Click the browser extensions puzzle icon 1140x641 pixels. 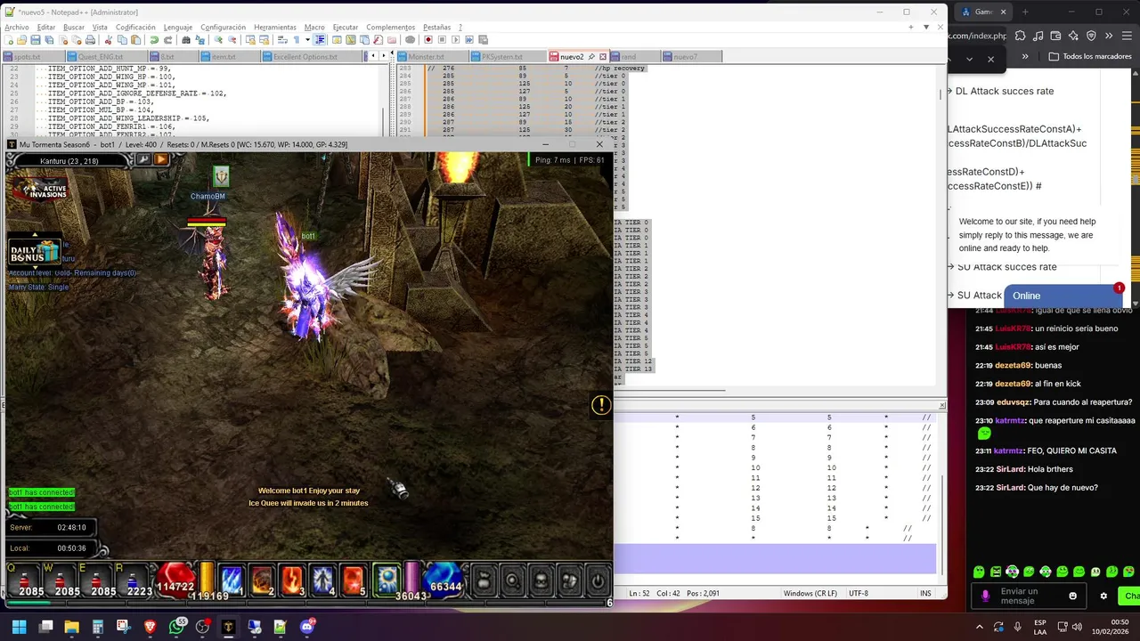tap(1021, 36)
